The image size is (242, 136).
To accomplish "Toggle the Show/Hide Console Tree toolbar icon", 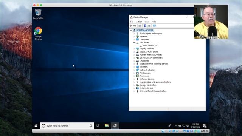I will coord(140,26).
